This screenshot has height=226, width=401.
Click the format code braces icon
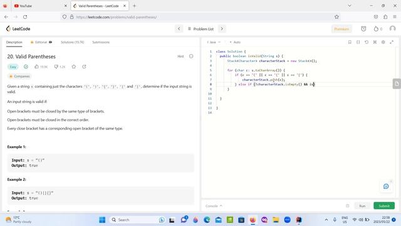pyautogui.click(x=358, y=42)
